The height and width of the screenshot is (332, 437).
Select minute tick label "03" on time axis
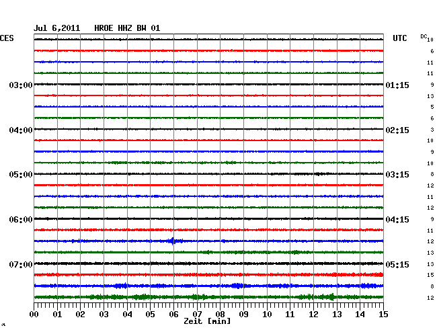[x=104, y=314]
